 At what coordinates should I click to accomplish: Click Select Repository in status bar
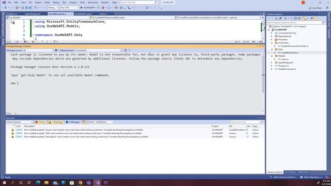coord(311,177)
